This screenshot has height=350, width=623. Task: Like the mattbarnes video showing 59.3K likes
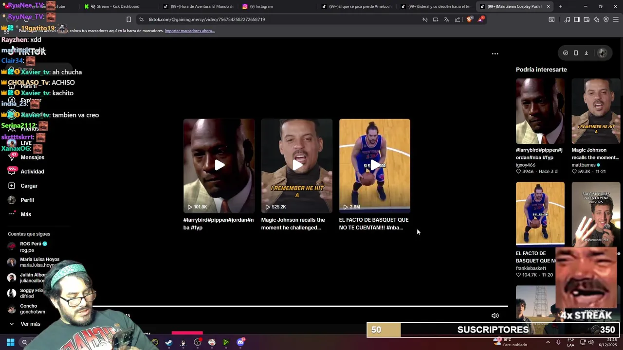click(574, 172)
